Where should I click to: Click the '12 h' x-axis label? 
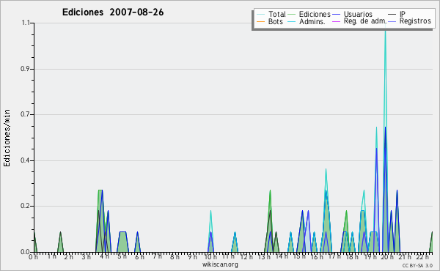coord(246,256)
